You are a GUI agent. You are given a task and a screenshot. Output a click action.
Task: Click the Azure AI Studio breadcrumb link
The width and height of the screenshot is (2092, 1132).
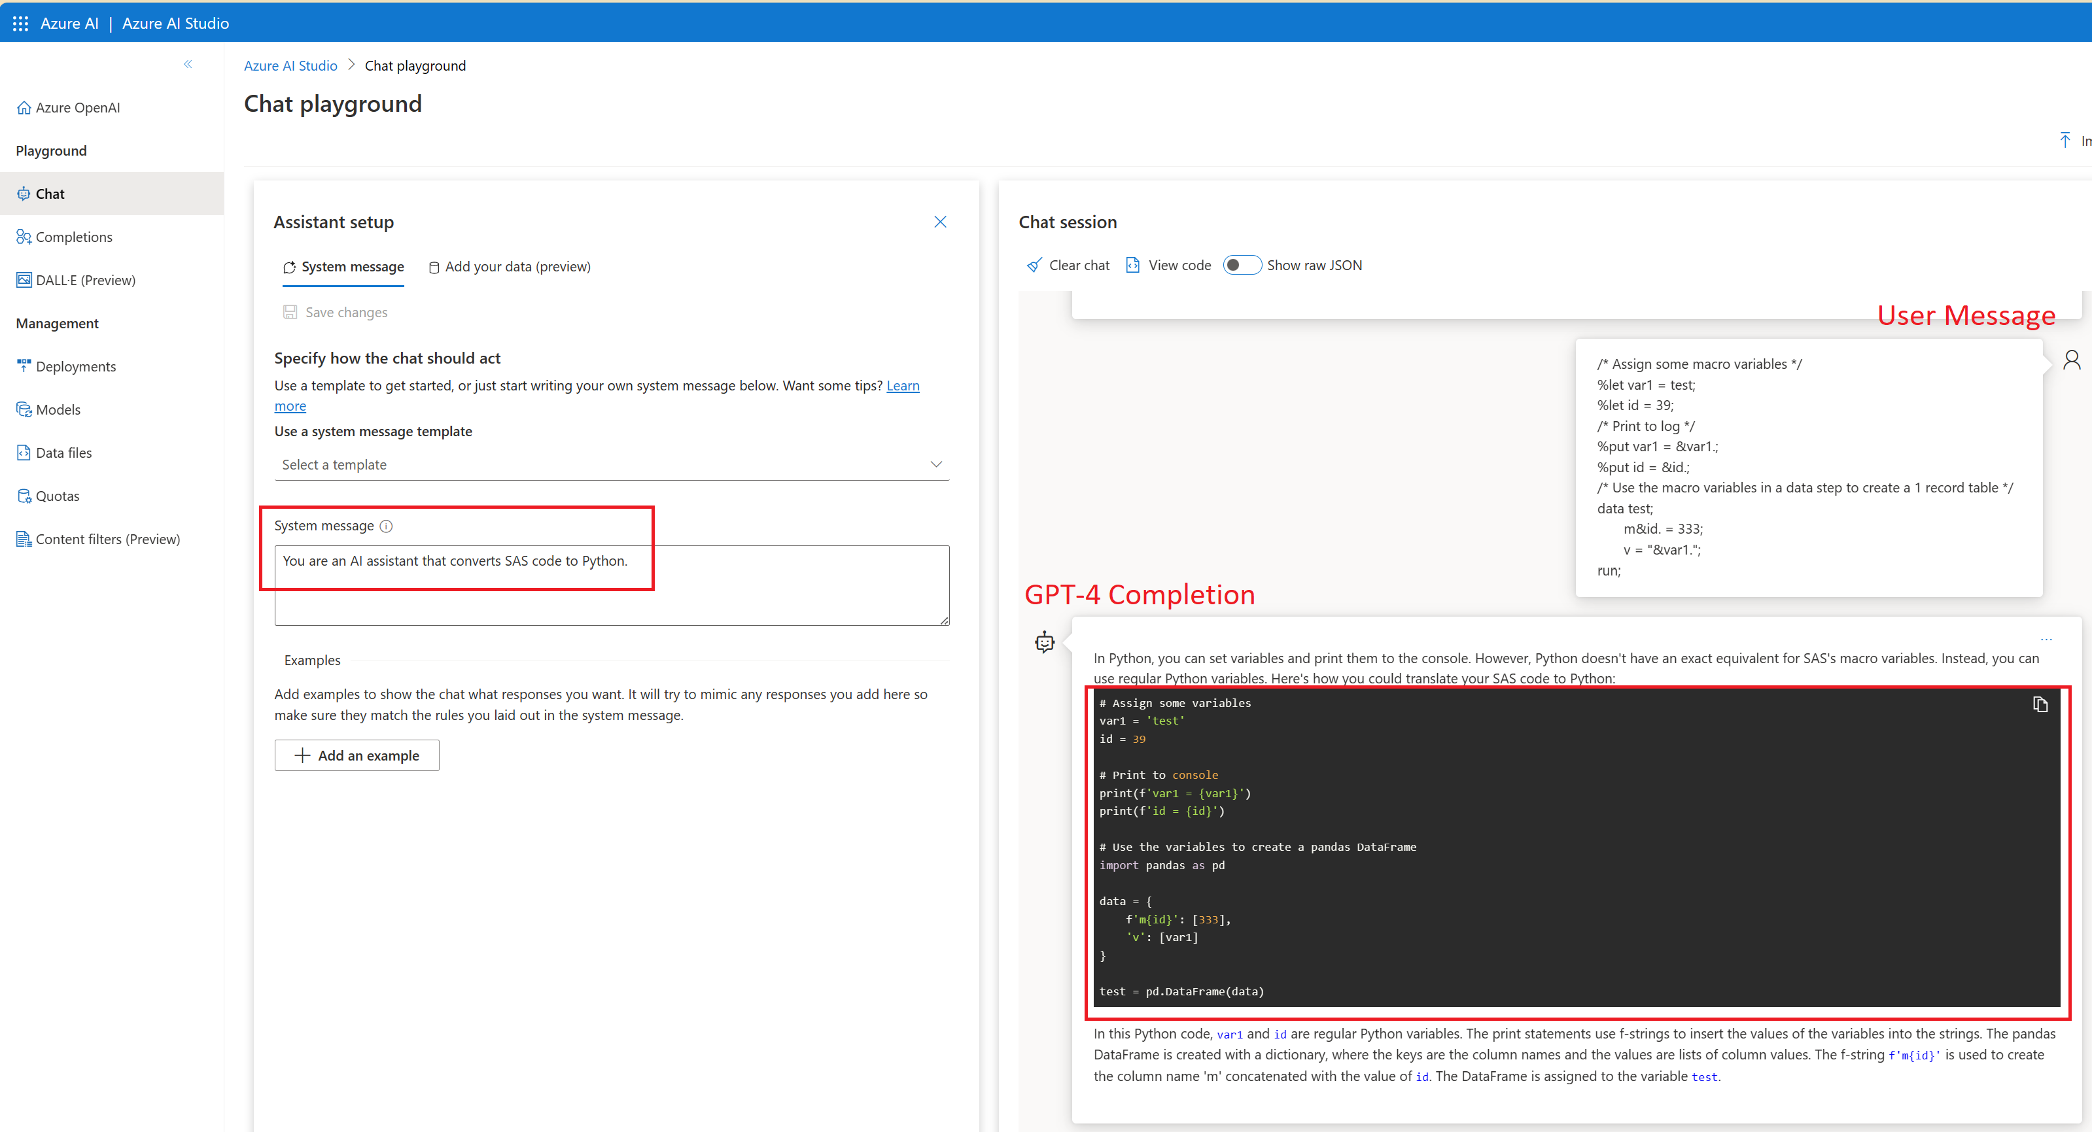pyautogui.click(x=290, y=66)
